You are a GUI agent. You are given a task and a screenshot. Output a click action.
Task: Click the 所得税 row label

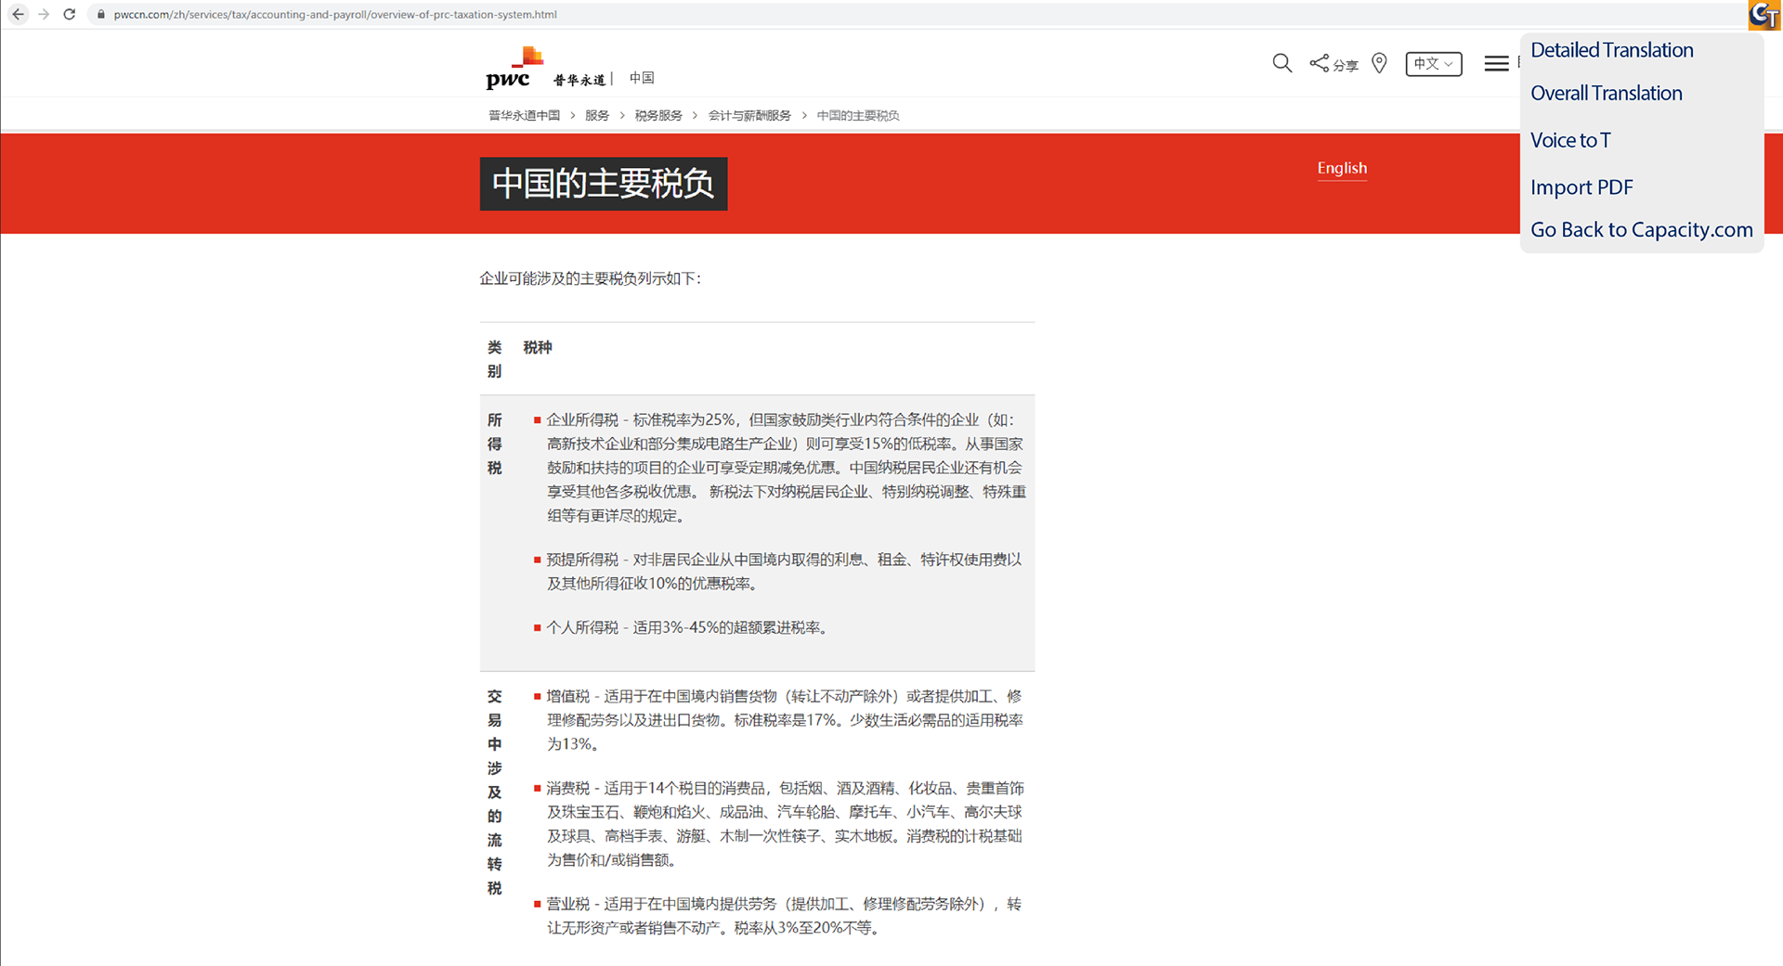[x=495, y=444]
